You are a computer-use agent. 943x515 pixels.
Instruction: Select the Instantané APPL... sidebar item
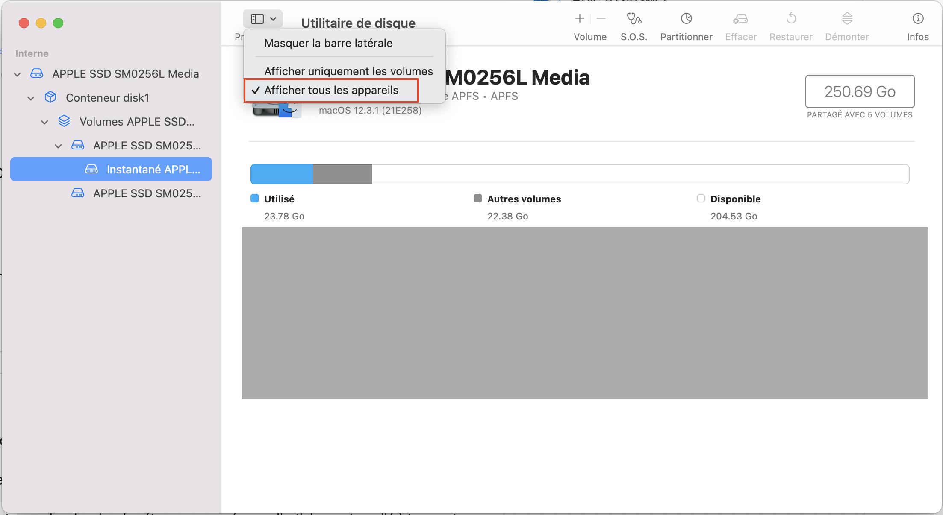(x=153, y=170)
